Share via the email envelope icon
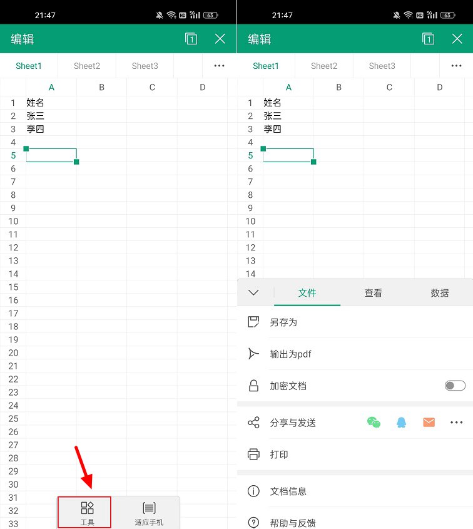This screenshot has height=529, width=473. (x=429, y=423)
